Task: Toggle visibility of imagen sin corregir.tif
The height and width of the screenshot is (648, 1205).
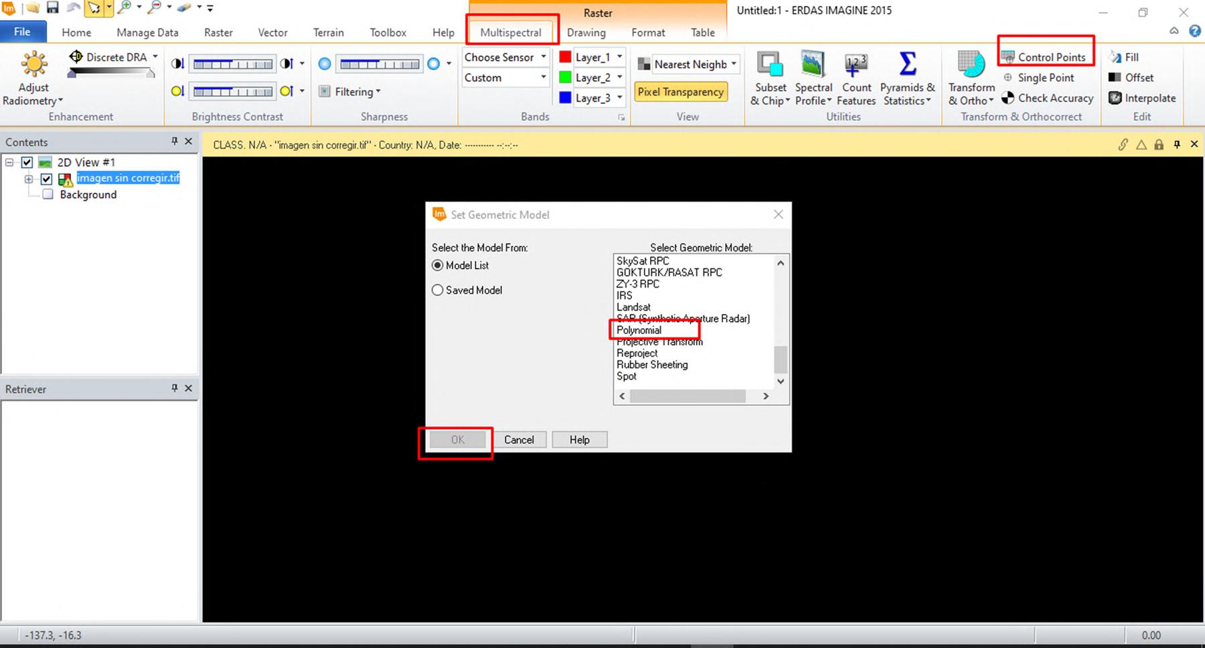Action: pyautogui.click(x=46, y=179)
